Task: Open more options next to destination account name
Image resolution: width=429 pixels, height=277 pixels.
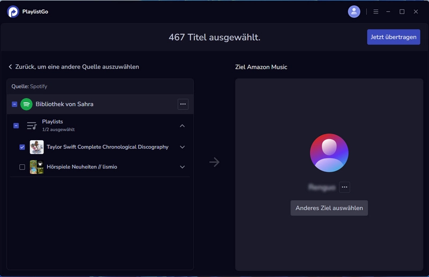Action: point(344,187)
